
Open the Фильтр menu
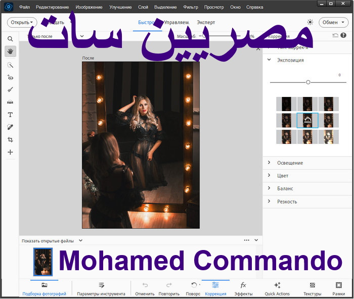tap(191, 8)
